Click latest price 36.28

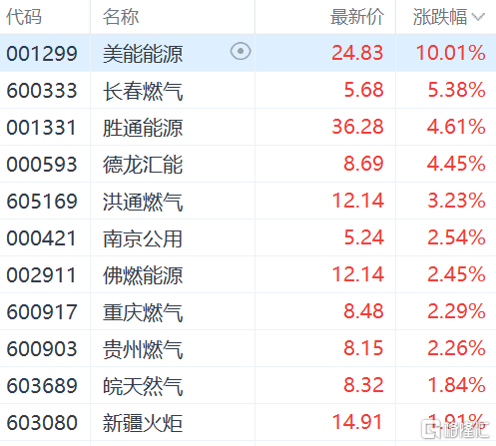click(357, 127)
